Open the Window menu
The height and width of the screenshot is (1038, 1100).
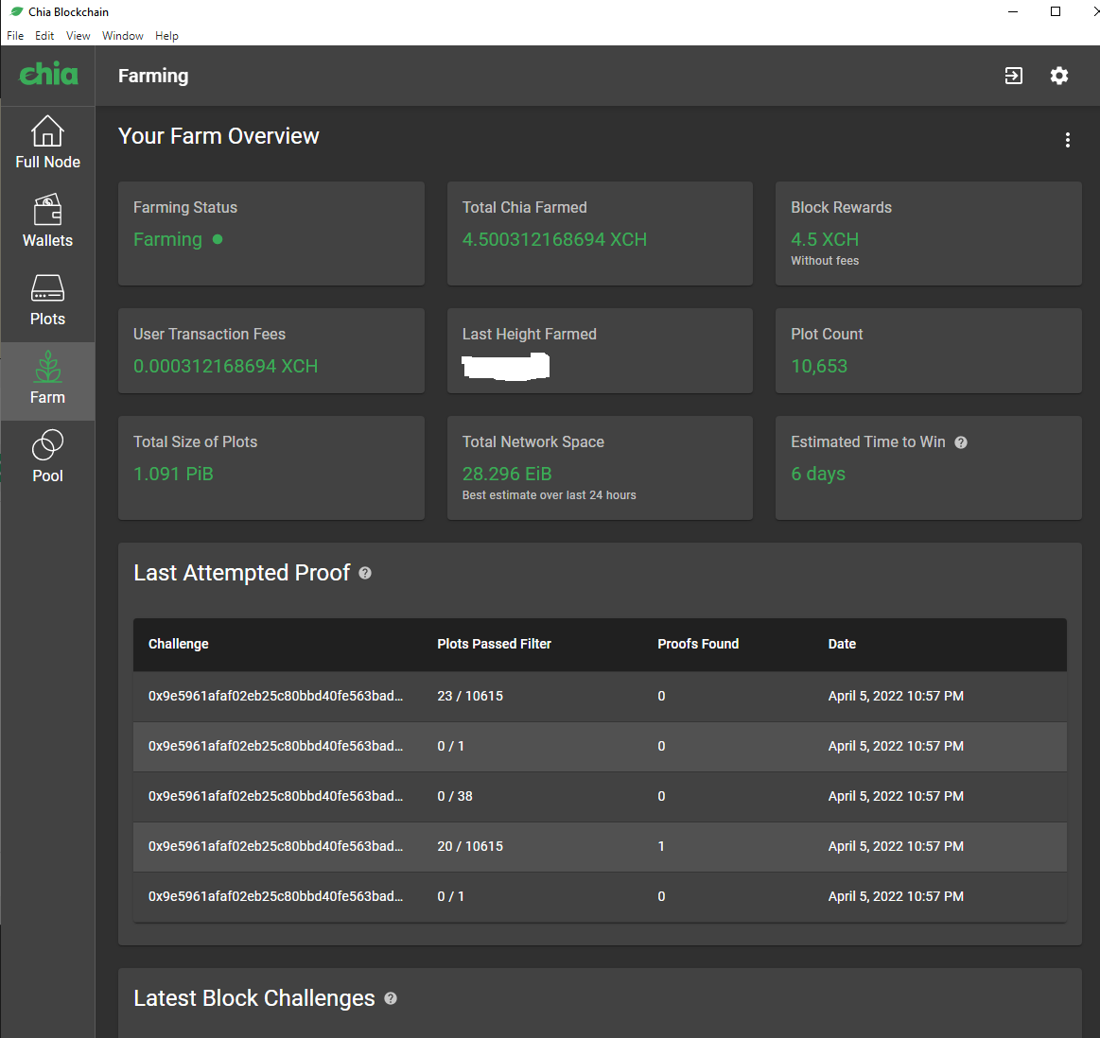pyautogui.click(x=123, y=36)
